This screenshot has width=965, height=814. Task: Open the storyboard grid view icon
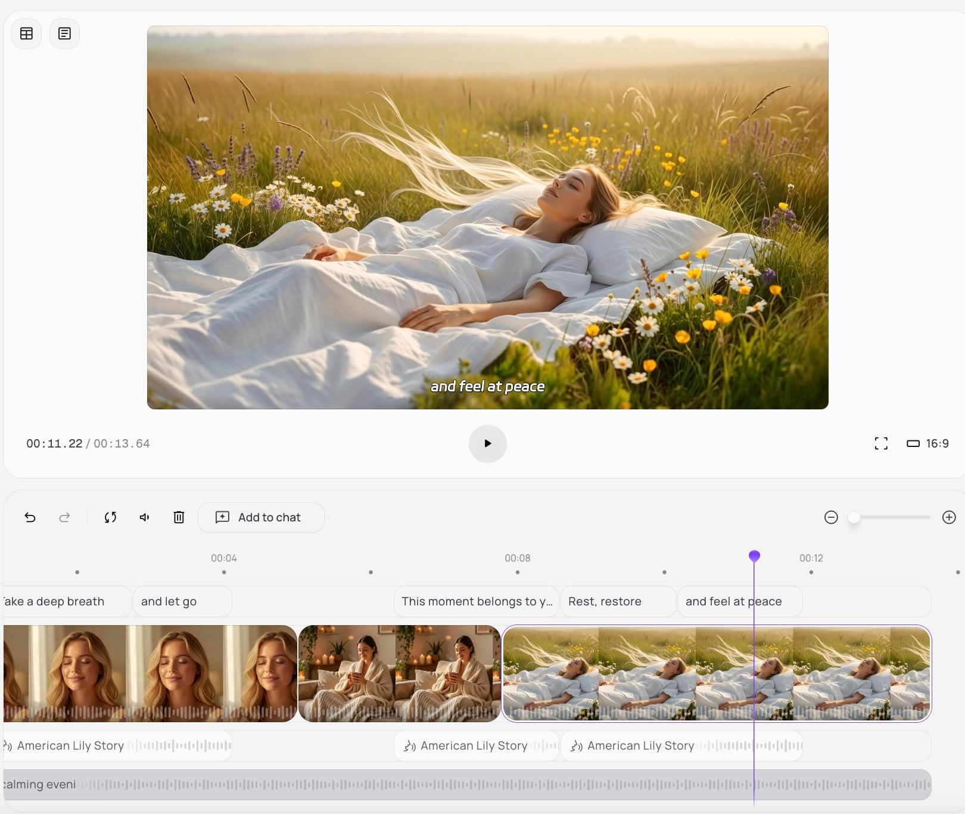[26, 33]
